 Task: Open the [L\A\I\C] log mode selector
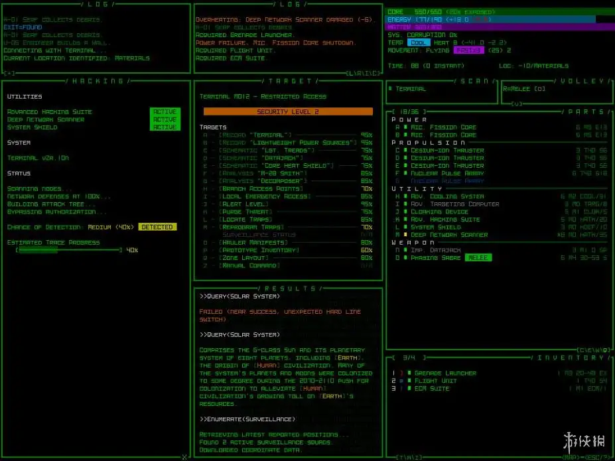coord(363,74)
